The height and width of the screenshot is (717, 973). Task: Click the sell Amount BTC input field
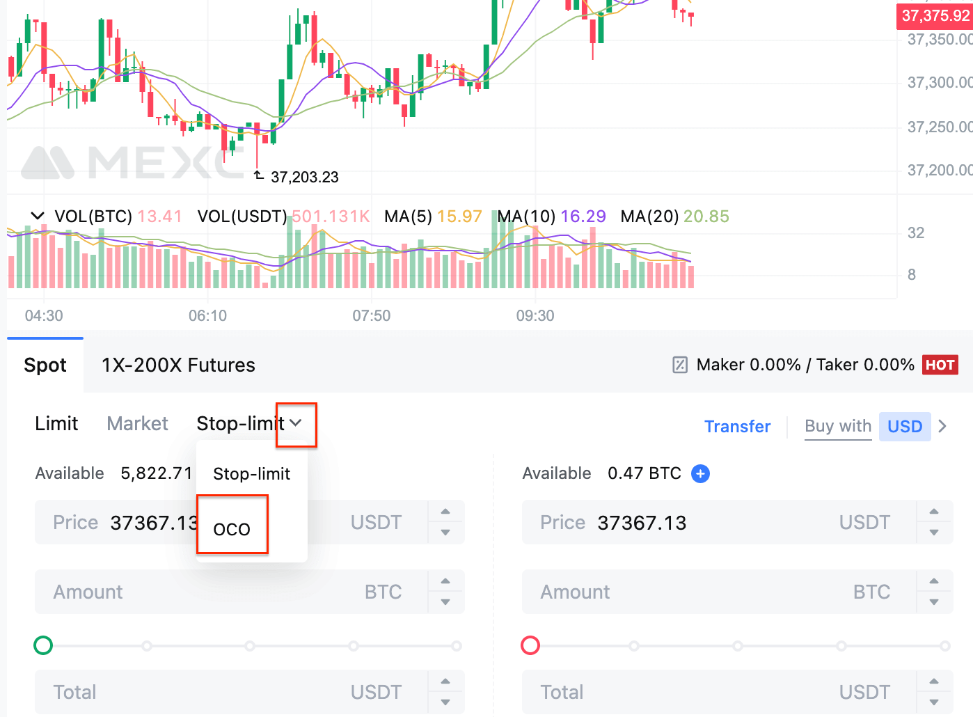tap(717, 592)
